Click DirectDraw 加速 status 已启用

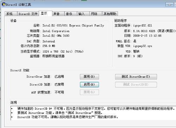59,77
